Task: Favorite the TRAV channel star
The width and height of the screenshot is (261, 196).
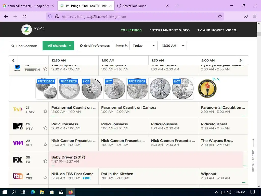Action: 45,111
